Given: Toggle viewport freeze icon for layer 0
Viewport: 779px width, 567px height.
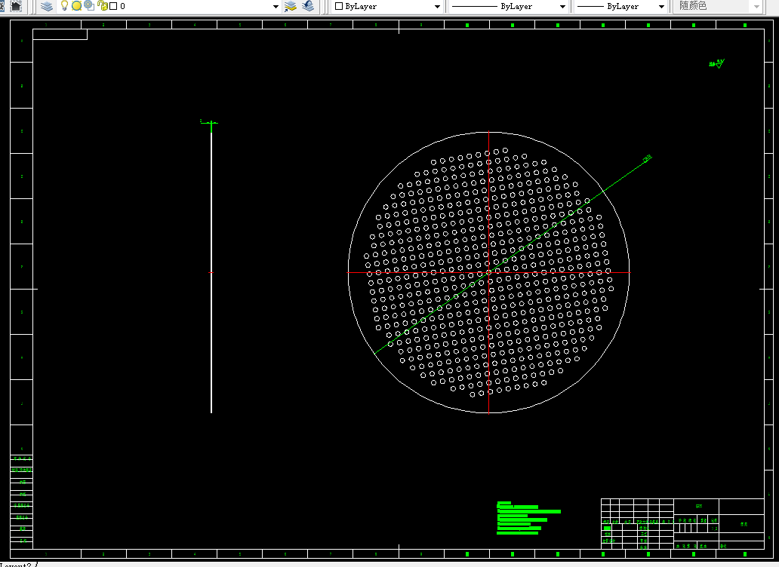Looking at the screenshot, I should click(89, 5).
